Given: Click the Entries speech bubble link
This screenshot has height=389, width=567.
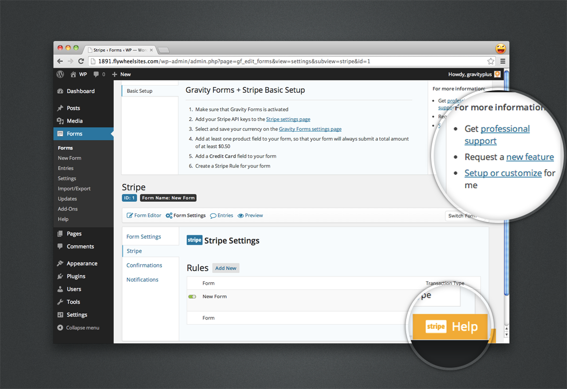Looking at the screenshot, I should coord(222,215).
